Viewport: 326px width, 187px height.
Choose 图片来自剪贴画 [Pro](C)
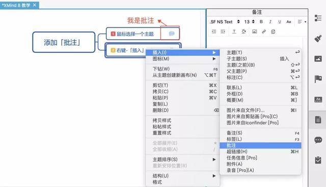click(260, 116)
